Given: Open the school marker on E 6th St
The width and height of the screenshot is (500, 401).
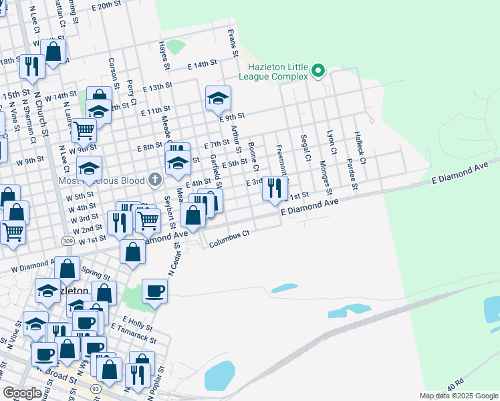Looking at the screenshot, I should pos(178,162).
